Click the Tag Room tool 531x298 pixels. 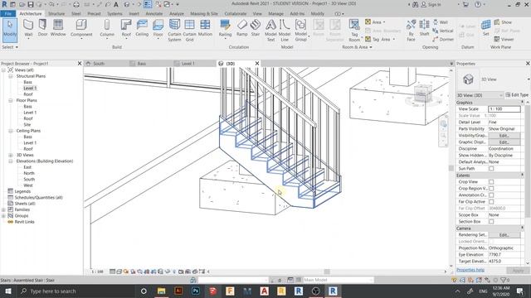[354, 30]
